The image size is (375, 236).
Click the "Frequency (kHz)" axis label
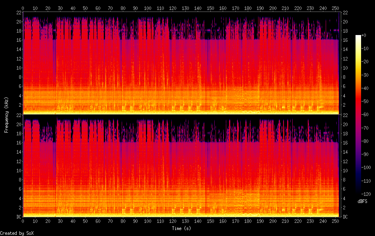6,115
